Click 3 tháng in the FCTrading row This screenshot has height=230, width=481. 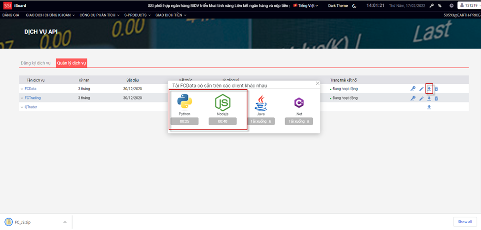[84, 98]
